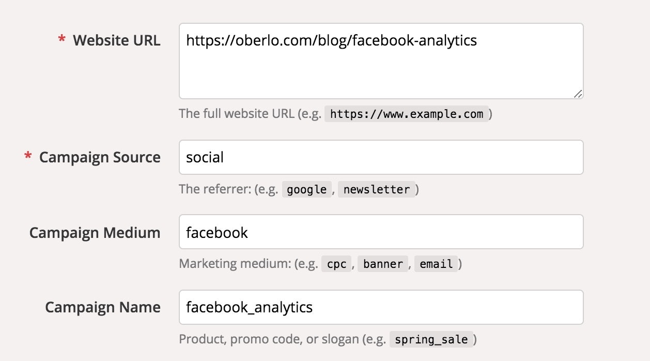Click the Campaign Source label
The height and width of the screenshot is (361, 650).
[100, 157]
